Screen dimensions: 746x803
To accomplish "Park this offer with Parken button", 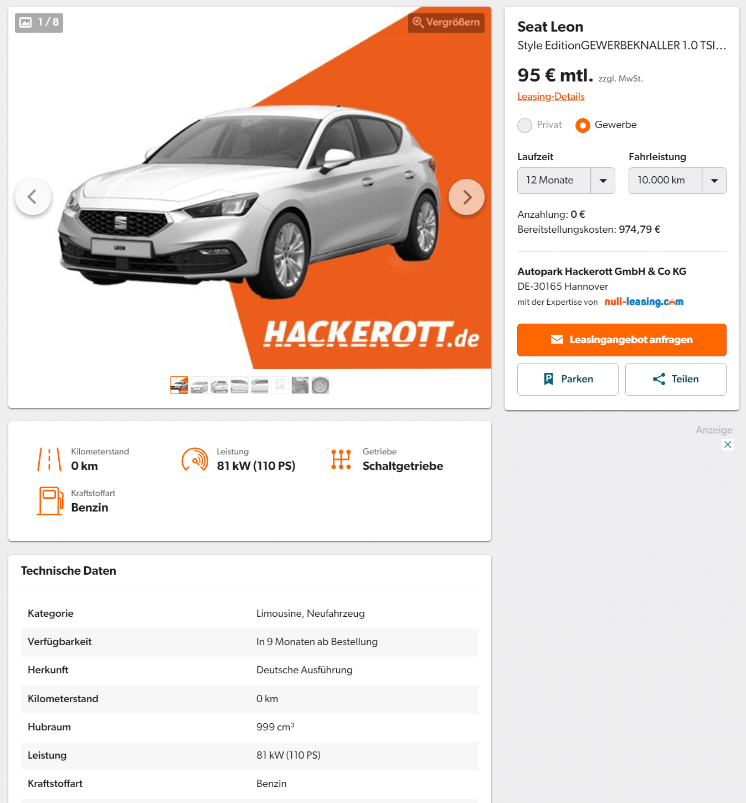I will (x=568, y=379).
